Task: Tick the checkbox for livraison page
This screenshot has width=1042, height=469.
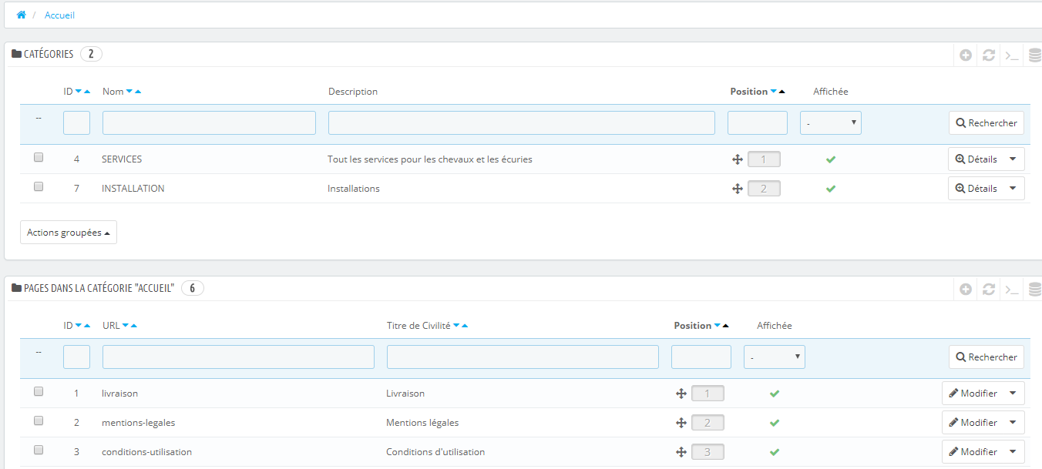Action: [39, 391]
